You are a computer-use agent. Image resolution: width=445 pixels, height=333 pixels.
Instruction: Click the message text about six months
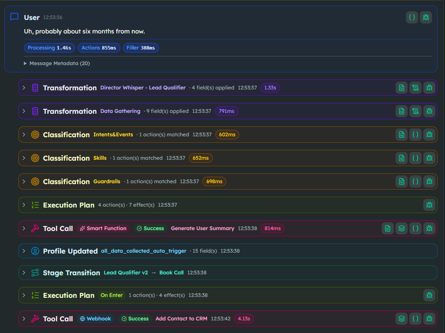tap(84, 31)
